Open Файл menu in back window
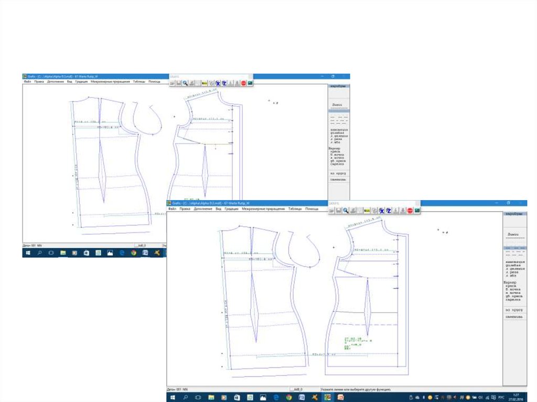The image size is (537, 402). (x=27, y=81)
